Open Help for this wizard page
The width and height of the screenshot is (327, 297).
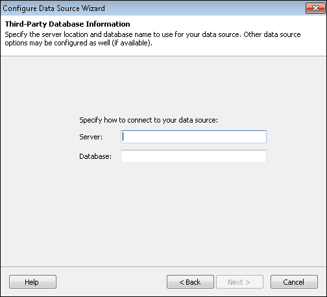click(x=32, y=282)
